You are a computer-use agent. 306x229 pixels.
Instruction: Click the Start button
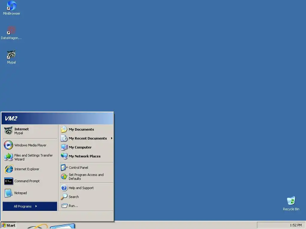point(8,225)
